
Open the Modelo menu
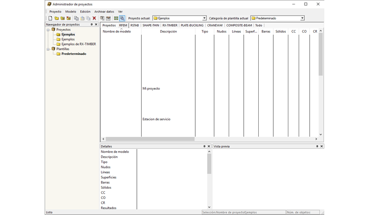click(70, 12)
